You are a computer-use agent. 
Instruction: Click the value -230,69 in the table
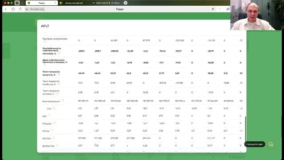[114, 51]
